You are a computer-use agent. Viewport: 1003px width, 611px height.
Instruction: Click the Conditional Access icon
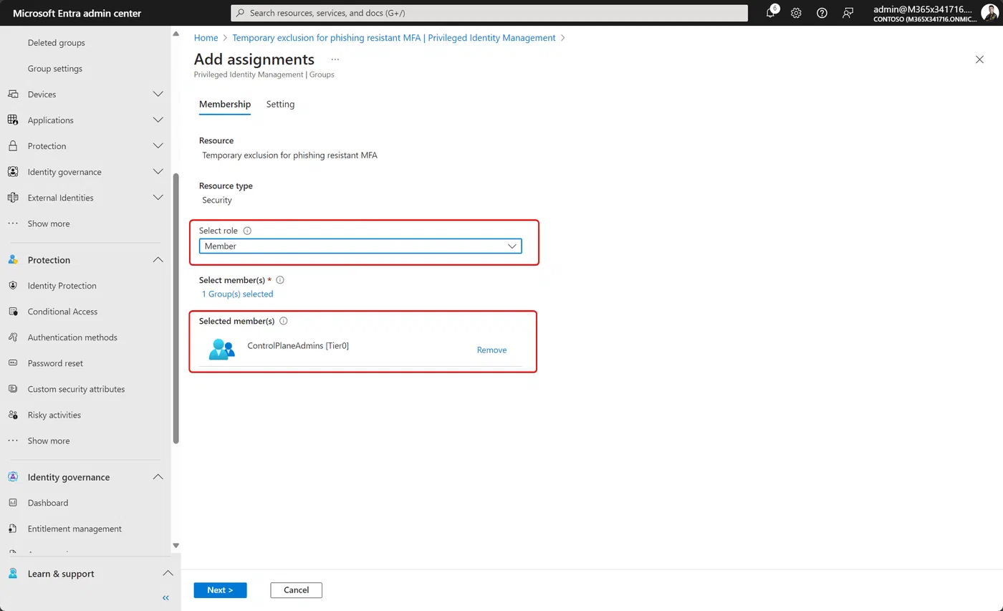tap(13, 312)
